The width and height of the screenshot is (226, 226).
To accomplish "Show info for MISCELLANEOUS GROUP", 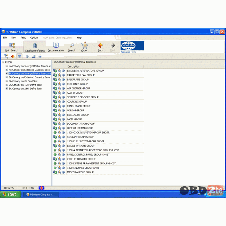I will (63, 172).
